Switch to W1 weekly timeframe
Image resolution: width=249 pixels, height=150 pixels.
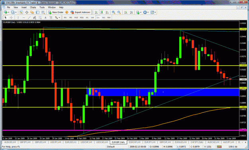click(x=104, y=18)
